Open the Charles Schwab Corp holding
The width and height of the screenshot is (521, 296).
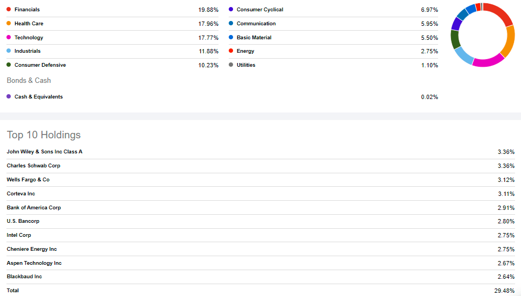coord(33,166)
